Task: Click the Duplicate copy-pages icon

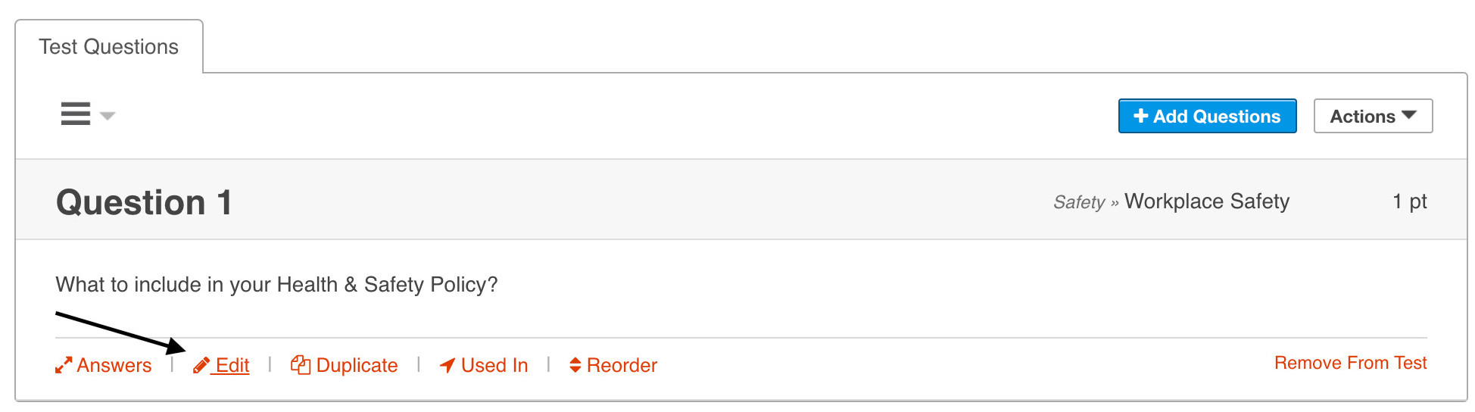Action: click(x=301, y=366)
